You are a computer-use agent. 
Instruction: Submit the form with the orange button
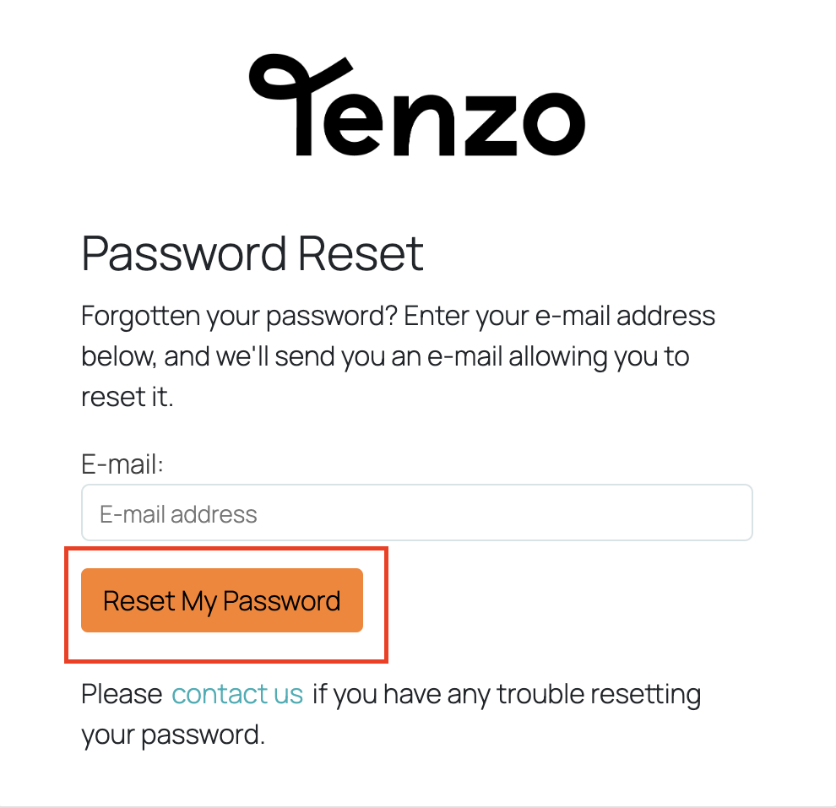point(222,600)
